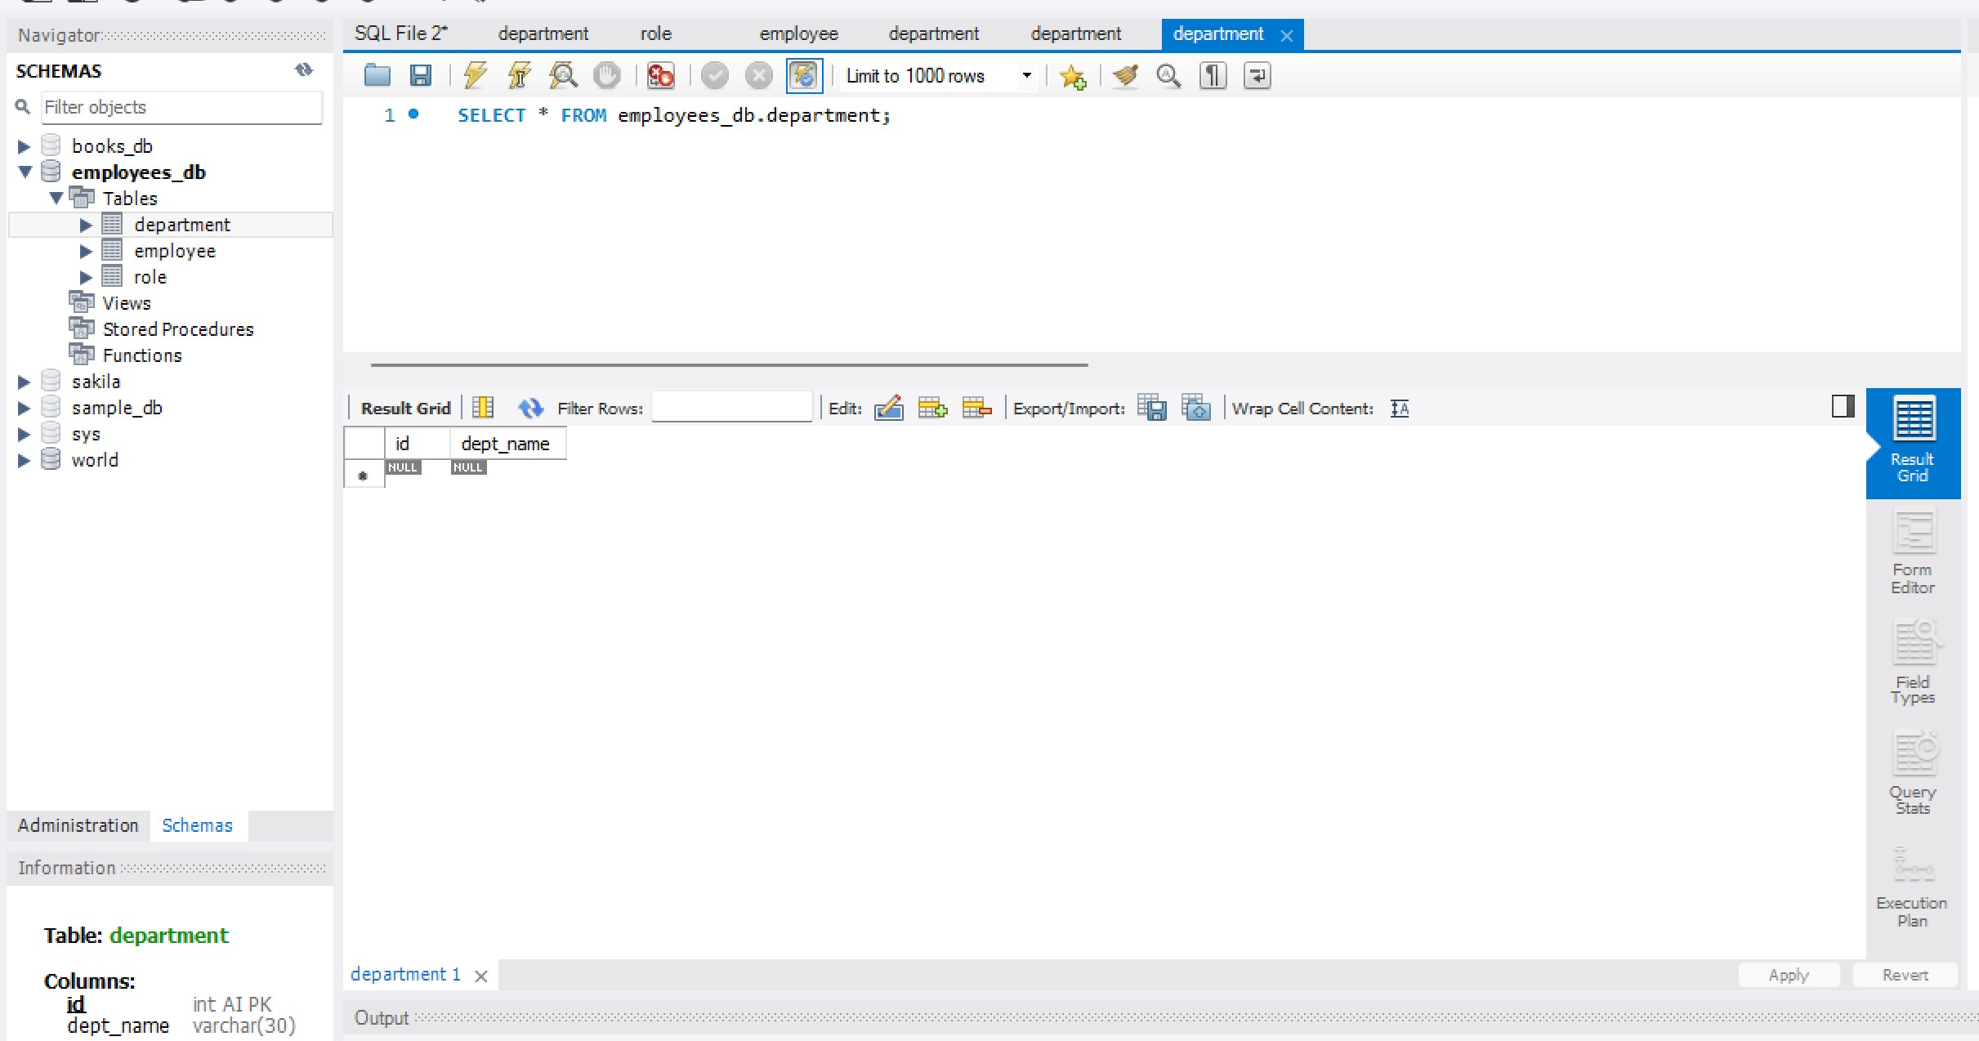Toggle the autocommit mode icon
Screen dimensions: 1979x1041
[x=804, y=76]
